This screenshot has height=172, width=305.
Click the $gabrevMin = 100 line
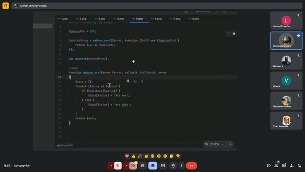(x=82, y=31)
